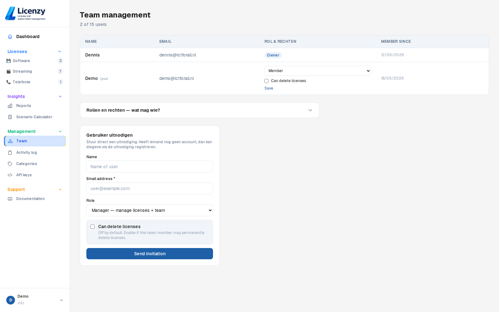
Task: Click the Licenses section heading
Action: click(x=17, y=51)
